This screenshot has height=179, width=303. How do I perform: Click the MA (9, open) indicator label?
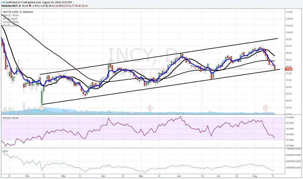10,19
